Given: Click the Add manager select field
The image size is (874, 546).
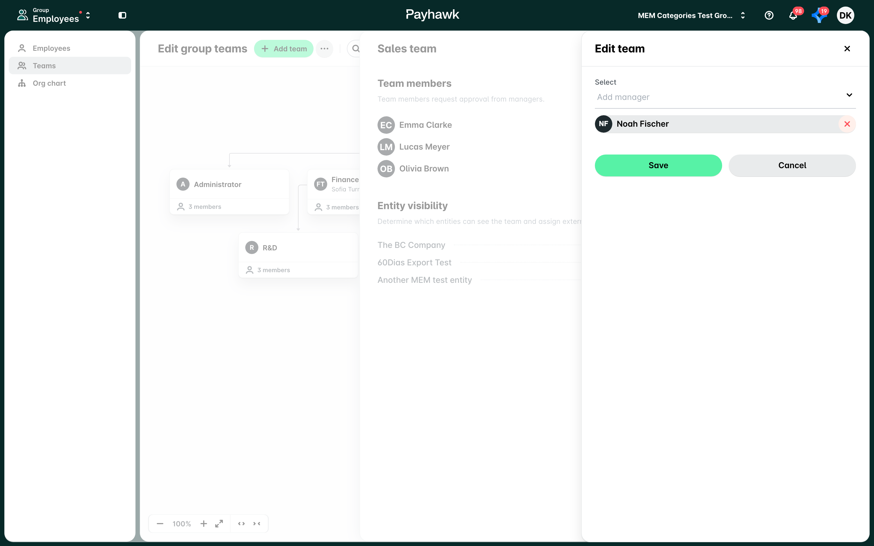Looking at the screenshot, I should [x=725, y=97].
